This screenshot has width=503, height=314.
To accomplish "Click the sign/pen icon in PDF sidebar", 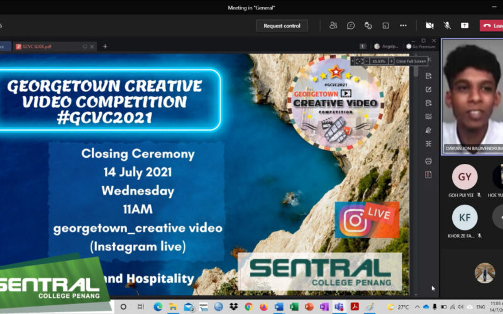I will click(428, 130).
